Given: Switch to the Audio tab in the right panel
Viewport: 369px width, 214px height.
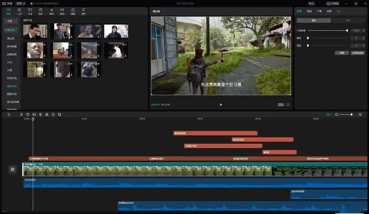Looking at the screenshot, I should click(x=309, y=11).
